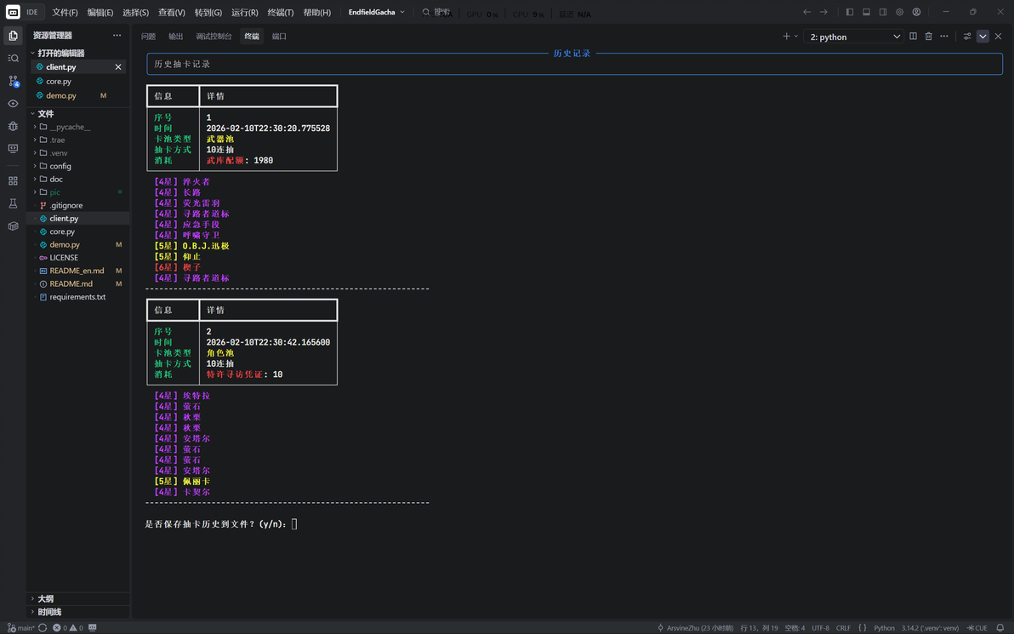
Task: Open Explorer more actions ellipsis
Action: coord(117,36)
